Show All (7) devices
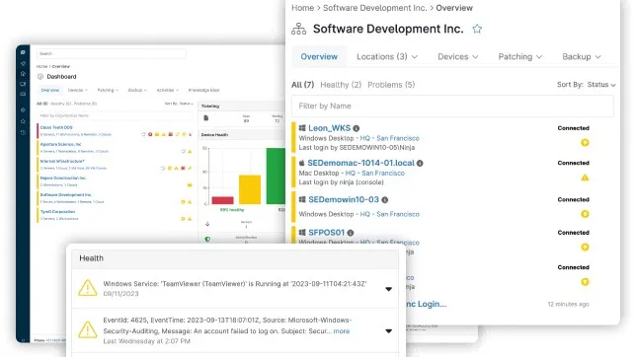636x357 pixels. tap(302, 85)
